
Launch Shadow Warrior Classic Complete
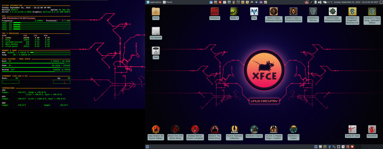tap(195, 133)
